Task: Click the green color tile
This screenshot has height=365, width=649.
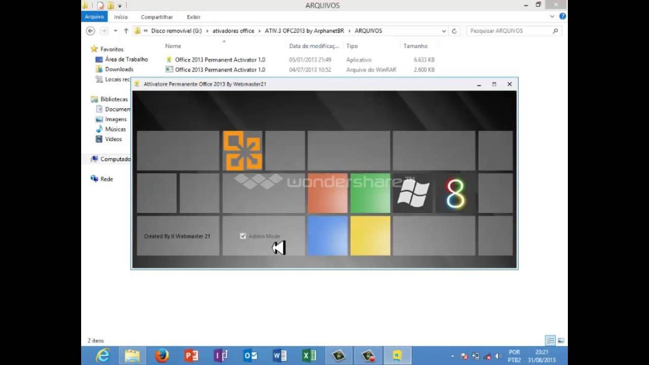Action: pos(370,193)
